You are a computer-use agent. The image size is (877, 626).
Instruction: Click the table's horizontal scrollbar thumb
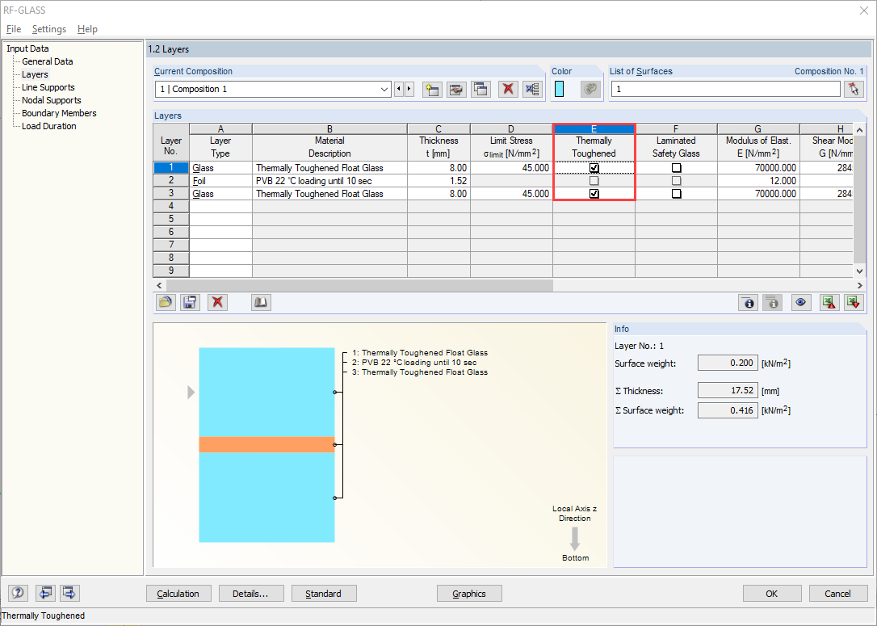point(359,286)
